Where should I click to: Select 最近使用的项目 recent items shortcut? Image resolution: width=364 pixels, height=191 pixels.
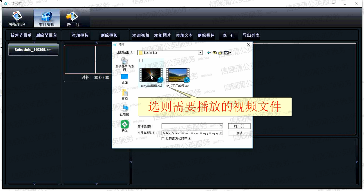pyautogui.click(x=124, y=64)
